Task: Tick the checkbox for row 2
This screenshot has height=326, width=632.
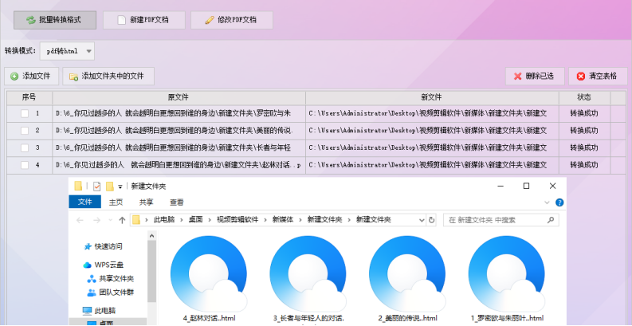Action: (x=25, y=131)
